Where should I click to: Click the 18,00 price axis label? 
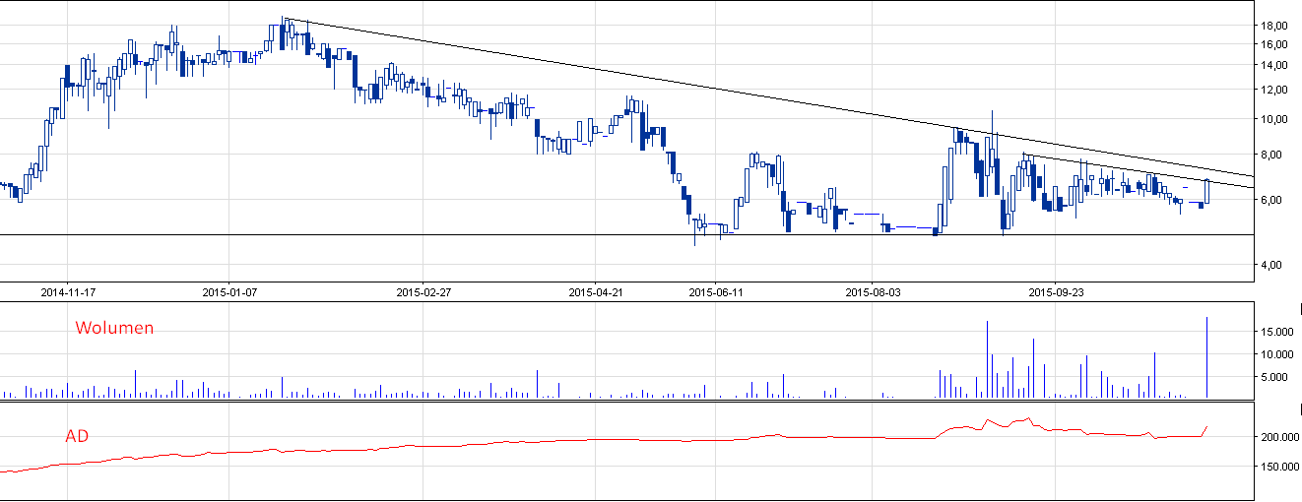tap(1273, 26)
